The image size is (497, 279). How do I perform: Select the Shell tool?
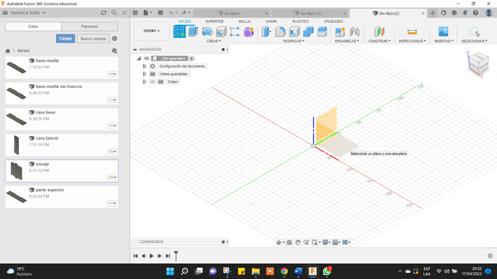tap(294, 32)
